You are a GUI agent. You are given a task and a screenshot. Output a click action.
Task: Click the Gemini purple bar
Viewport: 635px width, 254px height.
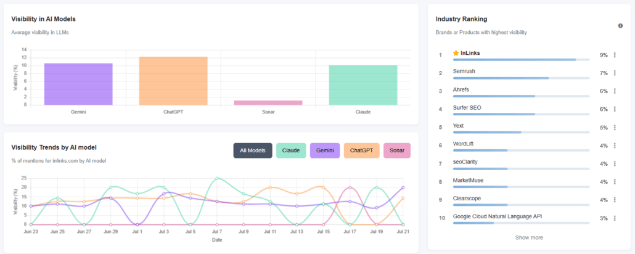pyautogui.click(x=78, y=84)
